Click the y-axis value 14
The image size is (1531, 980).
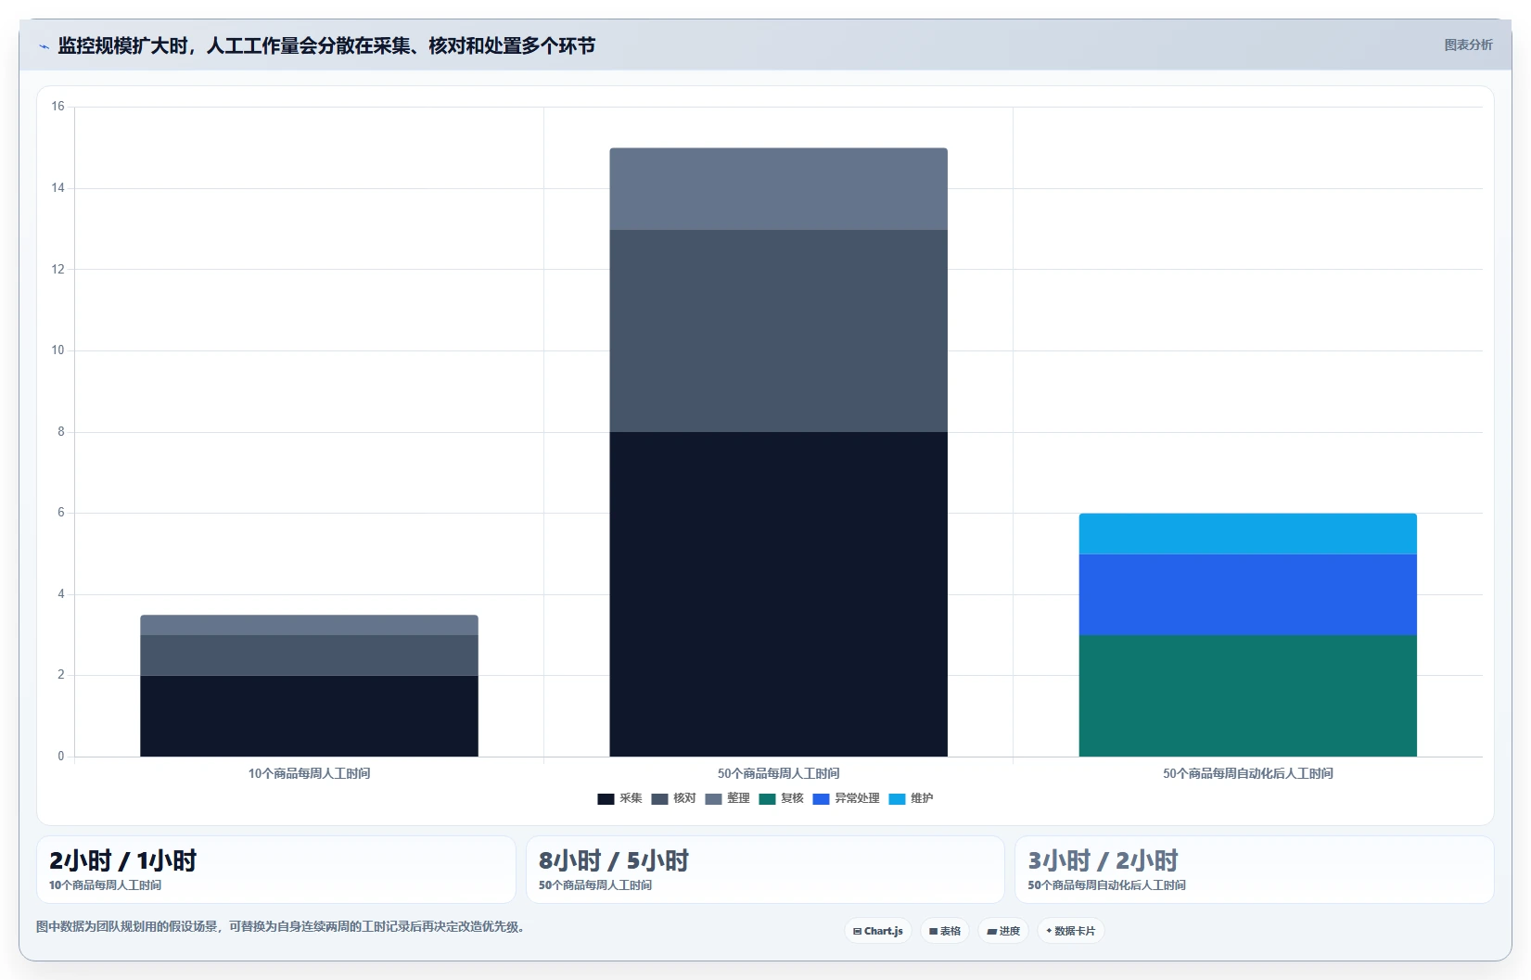click(58, 188)
